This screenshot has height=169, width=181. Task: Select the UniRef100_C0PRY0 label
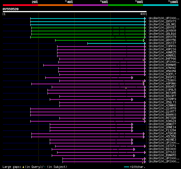tap(162, 46)
